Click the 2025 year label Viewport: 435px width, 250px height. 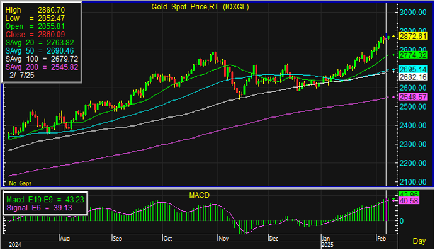tap(327, 245)
